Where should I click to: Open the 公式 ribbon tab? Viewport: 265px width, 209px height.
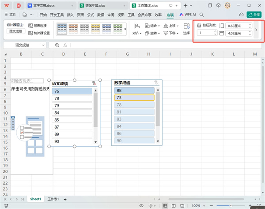[x=91, y=15]
